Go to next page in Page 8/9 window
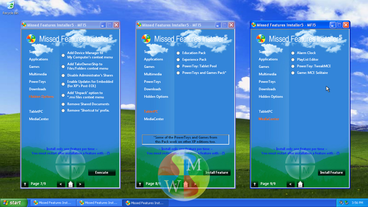Viewport: 368px width, 207px height. tap(195, 184)
